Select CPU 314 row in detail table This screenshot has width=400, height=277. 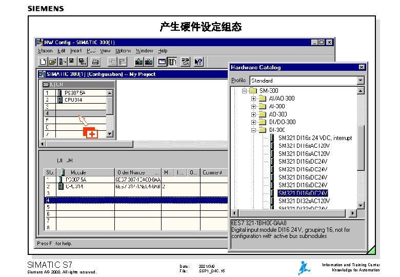[x=136, y=186]
